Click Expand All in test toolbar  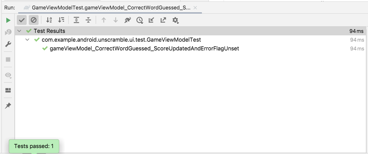coord(76,20)
